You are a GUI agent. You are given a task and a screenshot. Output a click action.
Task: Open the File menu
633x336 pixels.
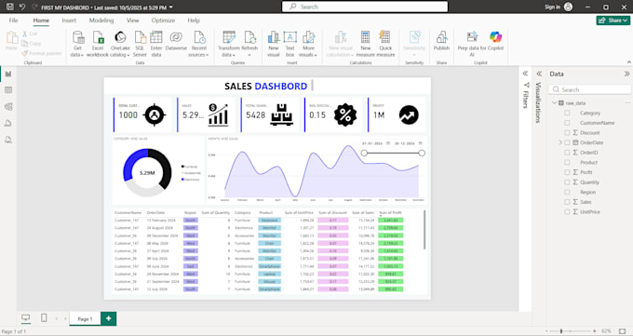13,20
